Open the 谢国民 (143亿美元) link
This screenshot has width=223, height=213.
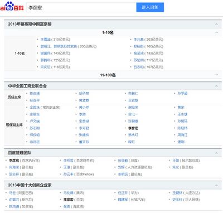[x=46, y=53]
